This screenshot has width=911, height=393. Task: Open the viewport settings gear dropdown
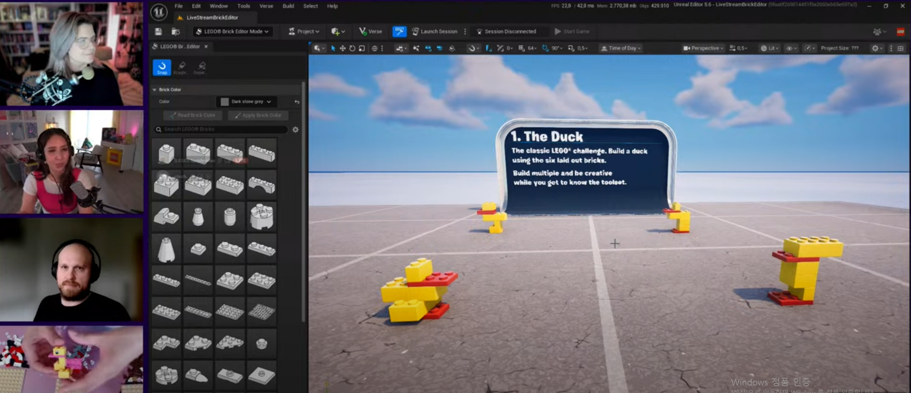coord(877,48)
